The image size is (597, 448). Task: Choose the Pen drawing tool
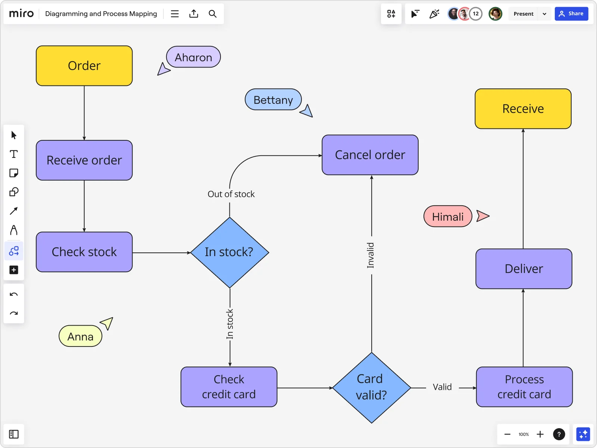(14, 230)
